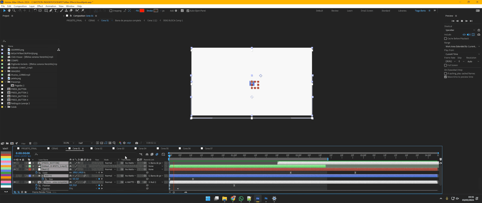The height and width of the screenshot is (203, 482).
Task: Click the Windows Start button
Action: 208,198
